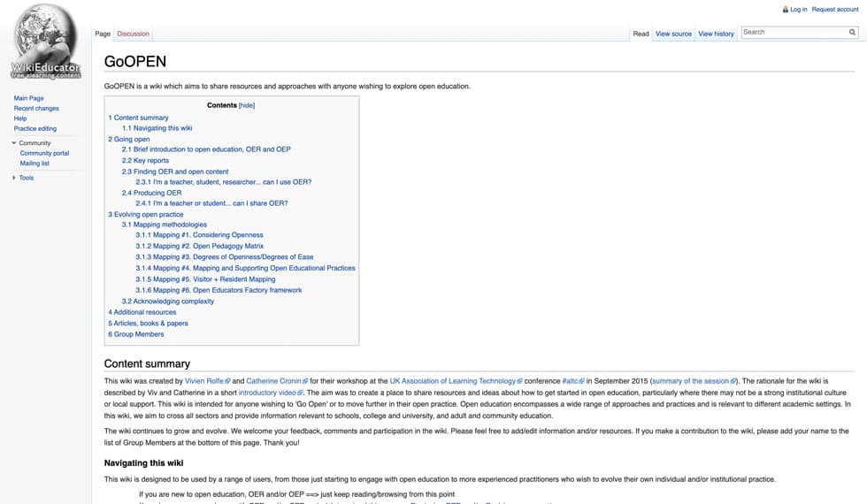Jump to 4 Additional resources
This screenshot has width=867, height=504.
point(142,313)
